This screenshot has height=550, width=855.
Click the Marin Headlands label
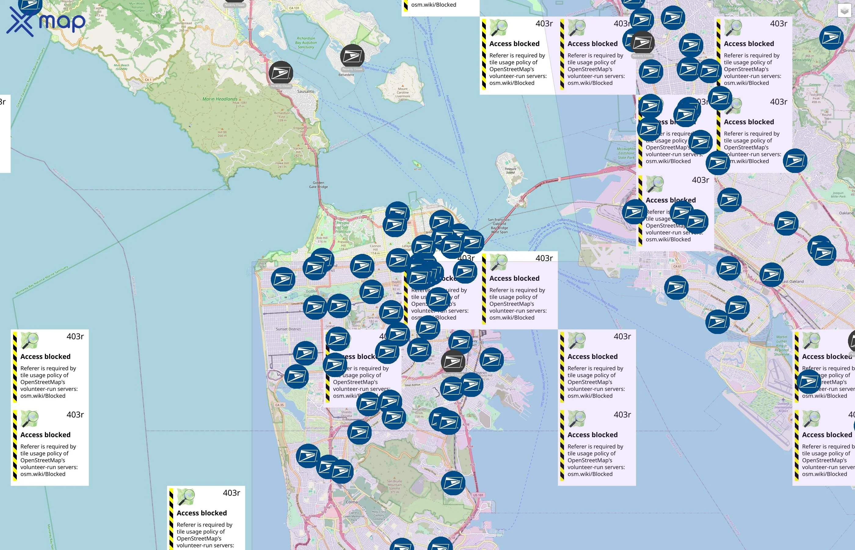(220, 99)
